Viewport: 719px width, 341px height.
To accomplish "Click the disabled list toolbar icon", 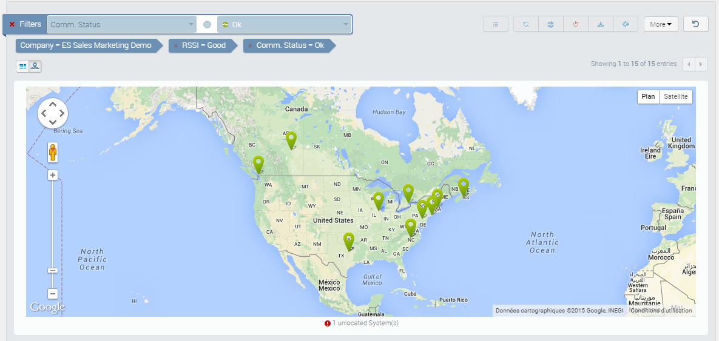I will pos(496,24).
